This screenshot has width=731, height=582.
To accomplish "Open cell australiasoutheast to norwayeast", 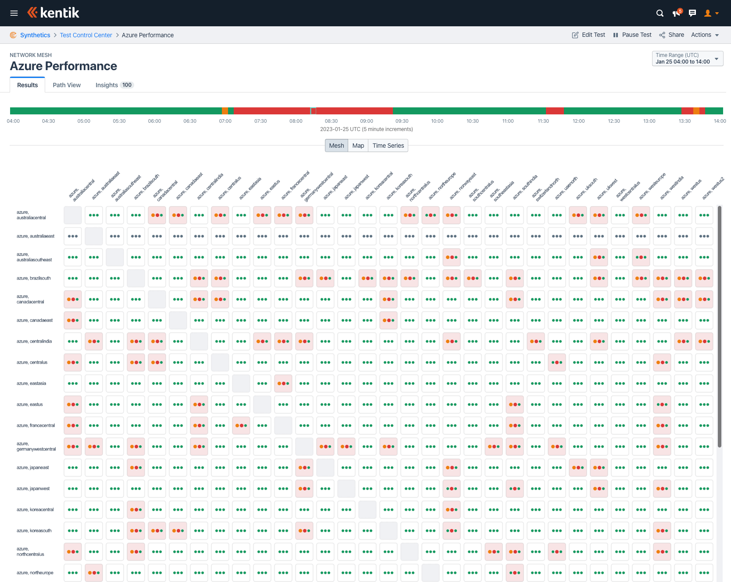I will tap(452, 257).
